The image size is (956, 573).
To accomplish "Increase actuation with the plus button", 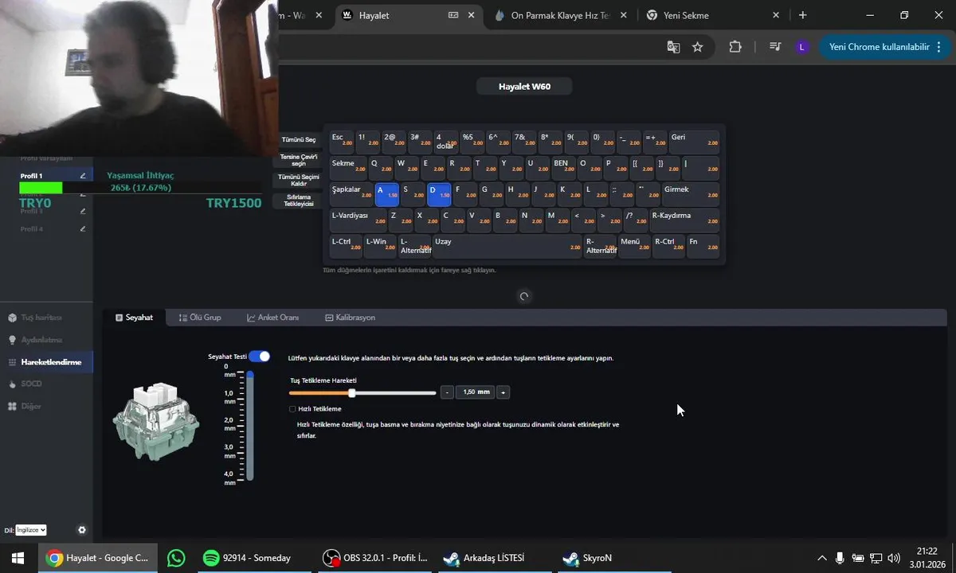I will [x=503, y=392].
